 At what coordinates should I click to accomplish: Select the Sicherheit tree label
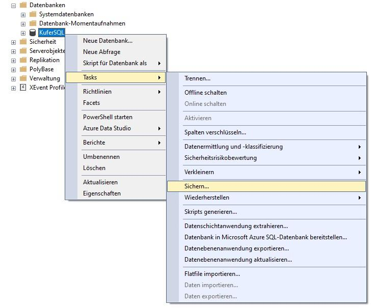[x=43, y=42]
